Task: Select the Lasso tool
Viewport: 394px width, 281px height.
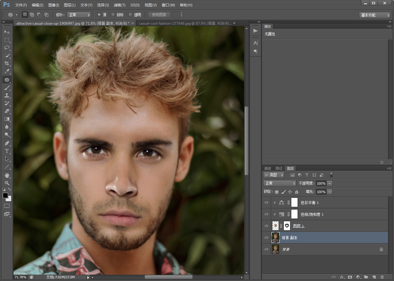Action: [x=7, y=48]
